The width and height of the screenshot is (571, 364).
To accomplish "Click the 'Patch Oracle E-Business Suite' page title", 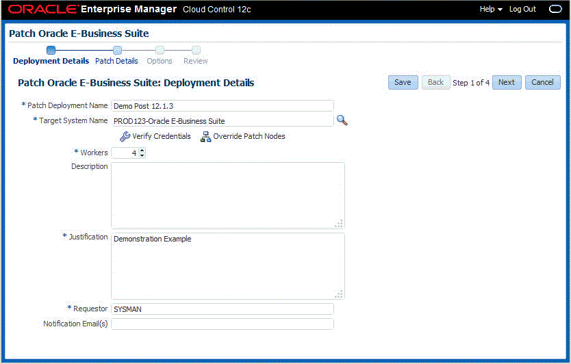I will [x=79, y=34].
